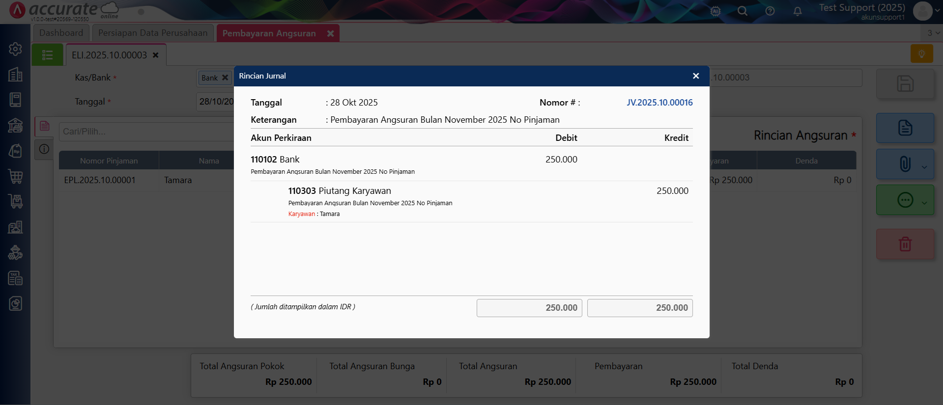
Task: Remove the Bank tag from Kas/Bank
Action: pos(225,78)
